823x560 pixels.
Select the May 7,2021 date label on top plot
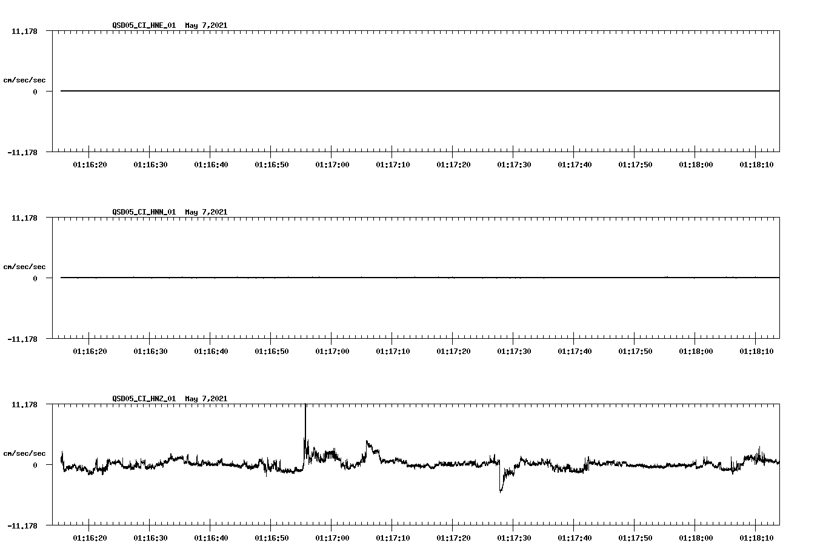(206, 25)
